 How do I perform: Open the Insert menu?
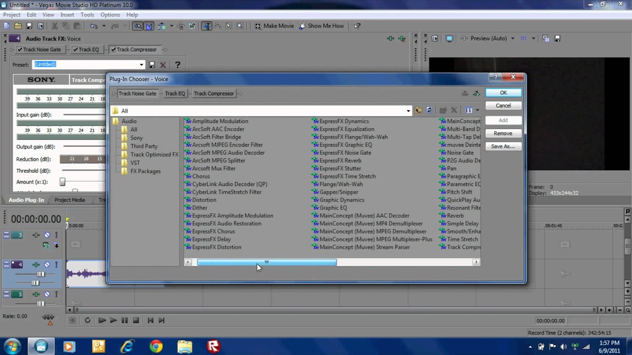coord(67,15)
